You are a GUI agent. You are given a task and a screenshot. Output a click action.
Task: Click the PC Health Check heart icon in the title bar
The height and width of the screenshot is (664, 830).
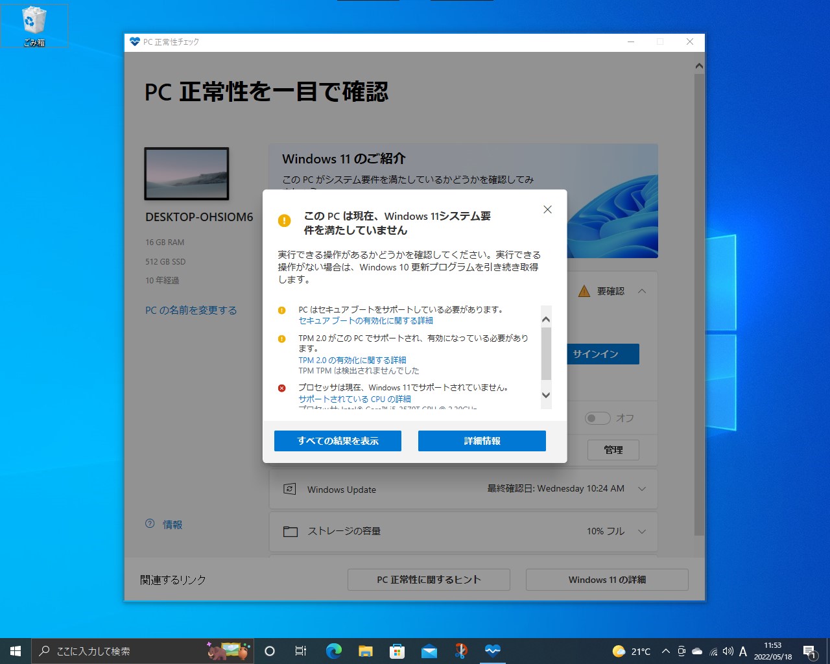[x=134, y=42]
